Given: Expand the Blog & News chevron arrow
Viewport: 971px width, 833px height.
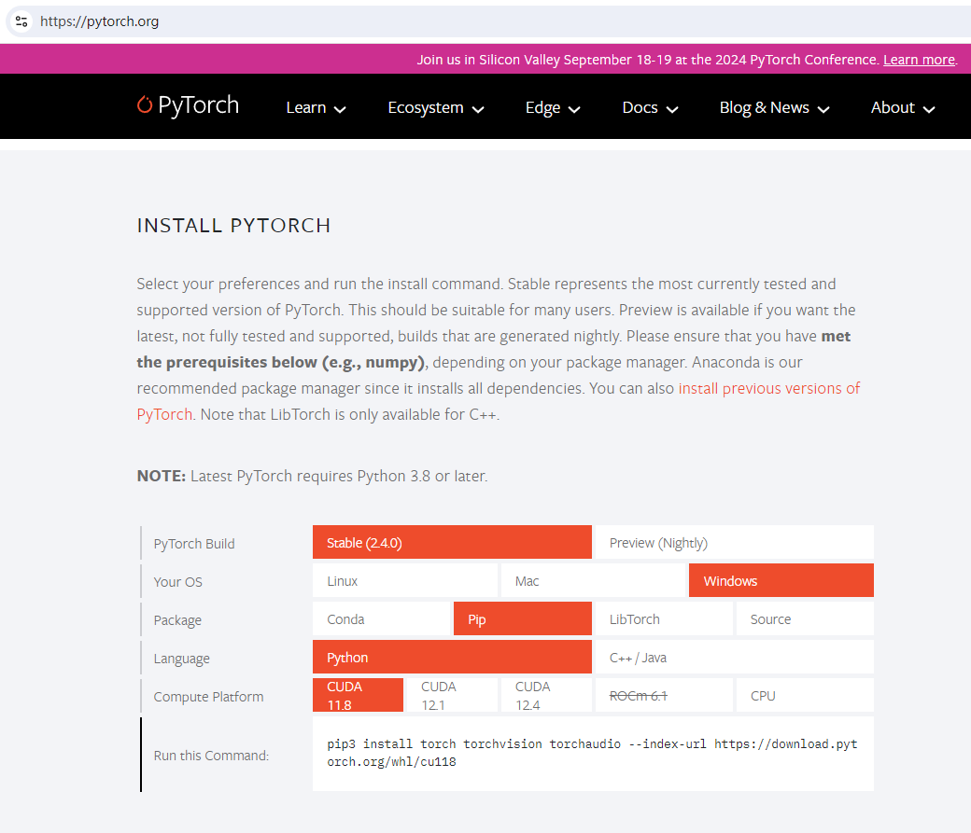Looking at the screenshot, I should [823, 109].
